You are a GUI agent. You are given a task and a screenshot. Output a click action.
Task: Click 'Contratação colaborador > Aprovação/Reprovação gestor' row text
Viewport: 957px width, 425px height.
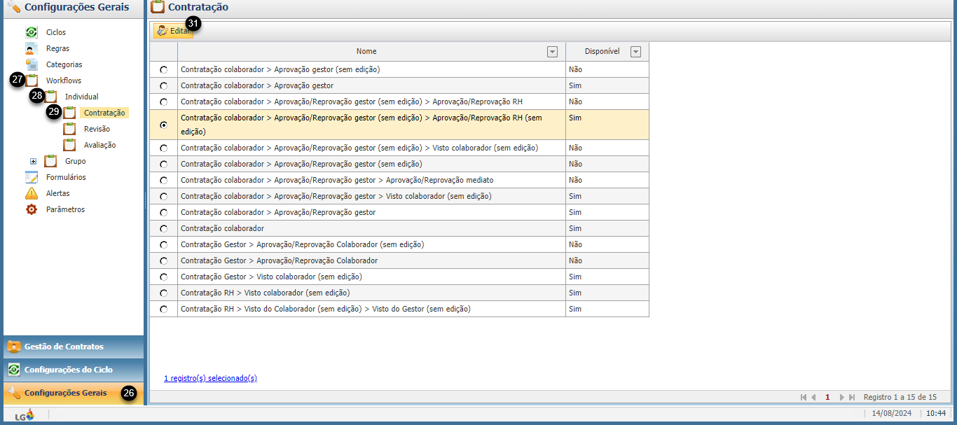tap(278, 212)
